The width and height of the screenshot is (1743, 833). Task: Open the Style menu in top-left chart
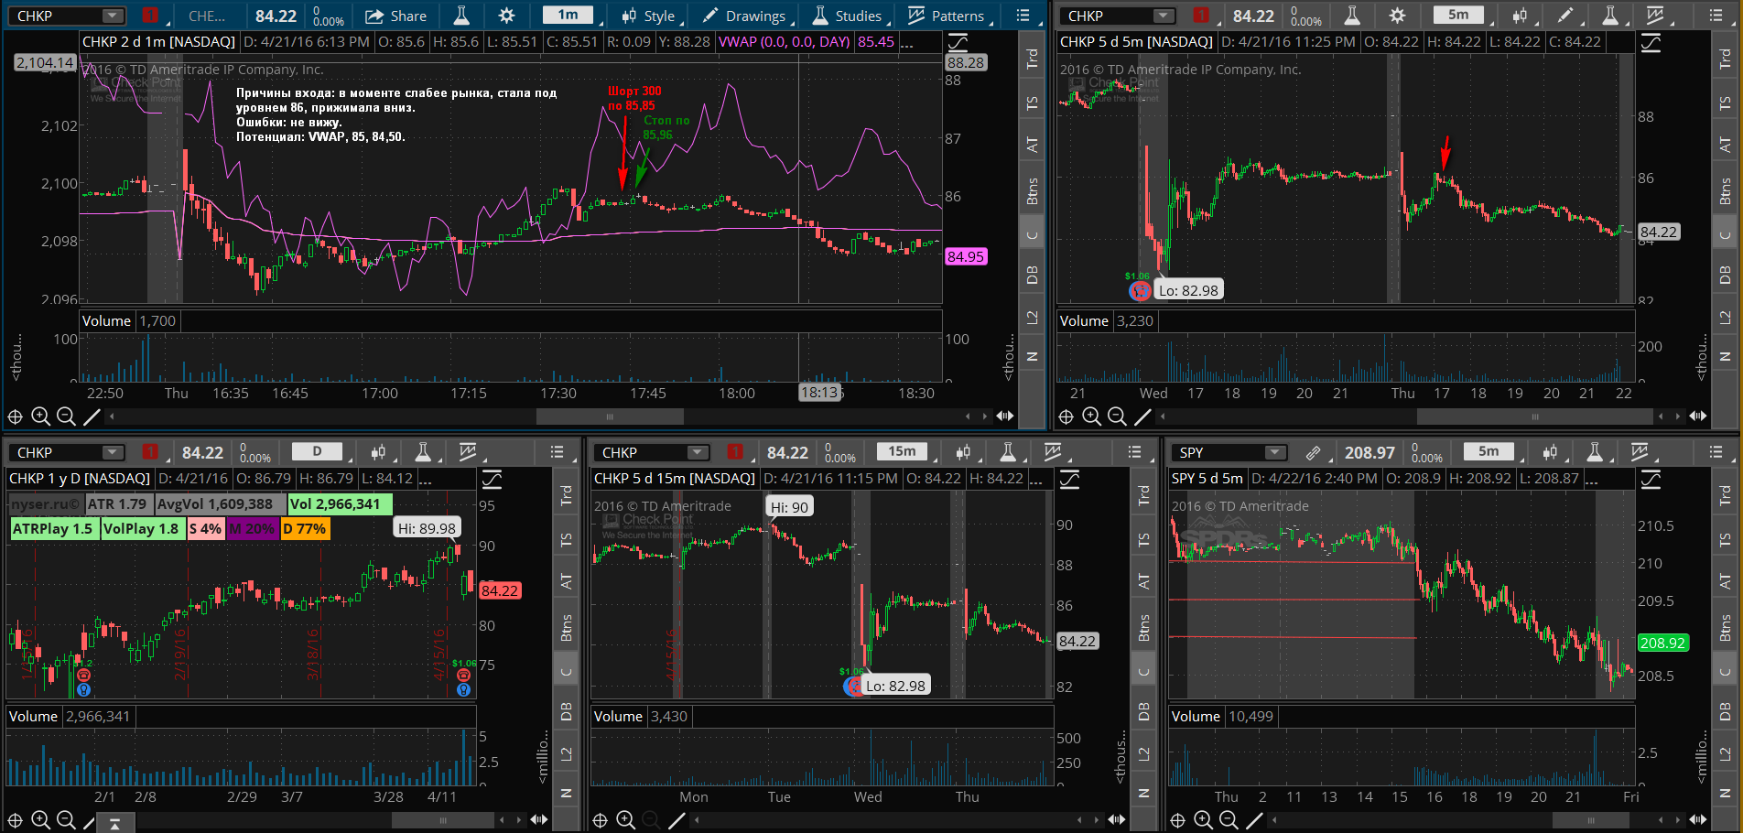point(648,16)
